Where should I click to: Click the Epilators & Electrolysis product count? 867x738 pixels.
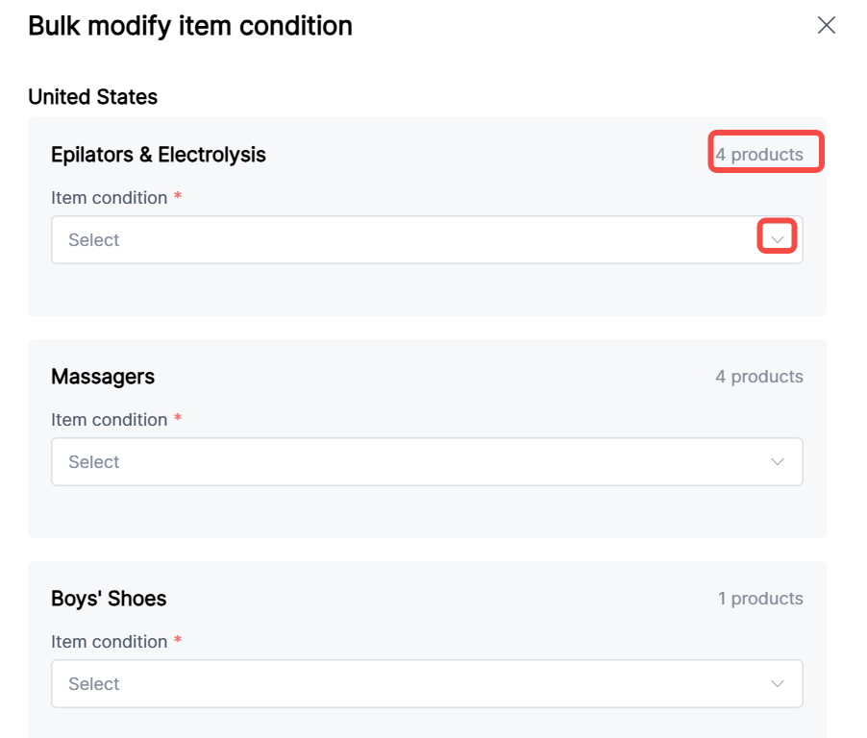tap(759, 155)
